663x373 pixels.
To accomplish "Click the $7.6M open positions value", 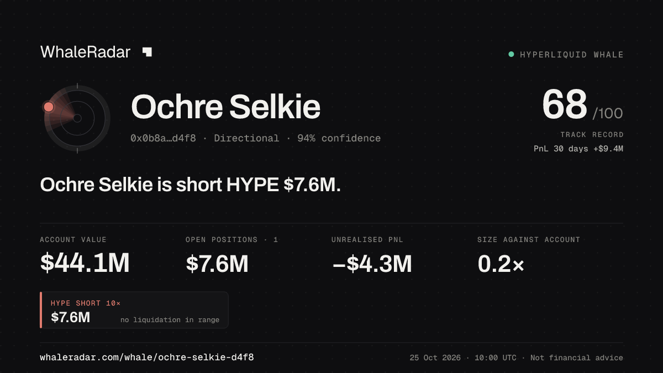I will pos(217,264).
